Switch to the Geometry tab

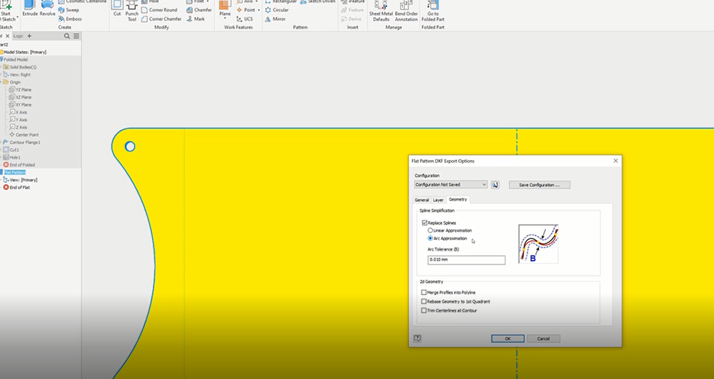[x=458, y=200]
